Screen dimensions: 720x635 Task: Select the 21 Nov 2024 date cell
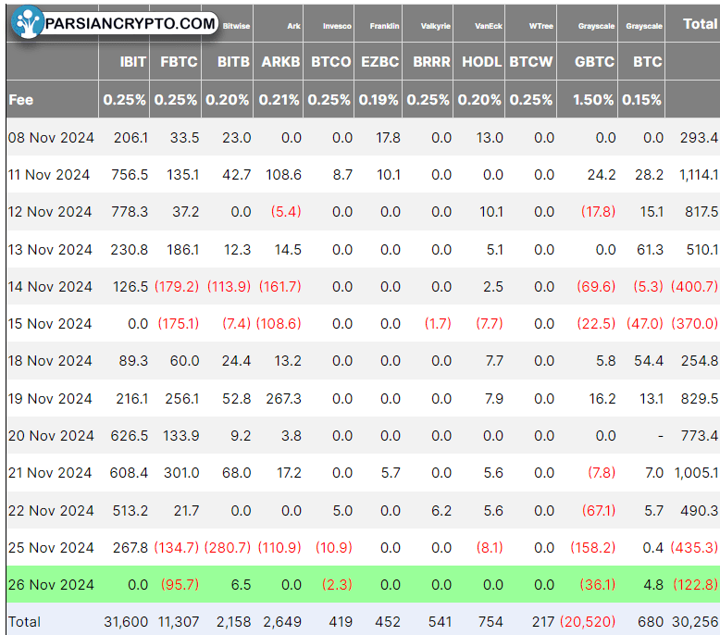tap(50, 472)
